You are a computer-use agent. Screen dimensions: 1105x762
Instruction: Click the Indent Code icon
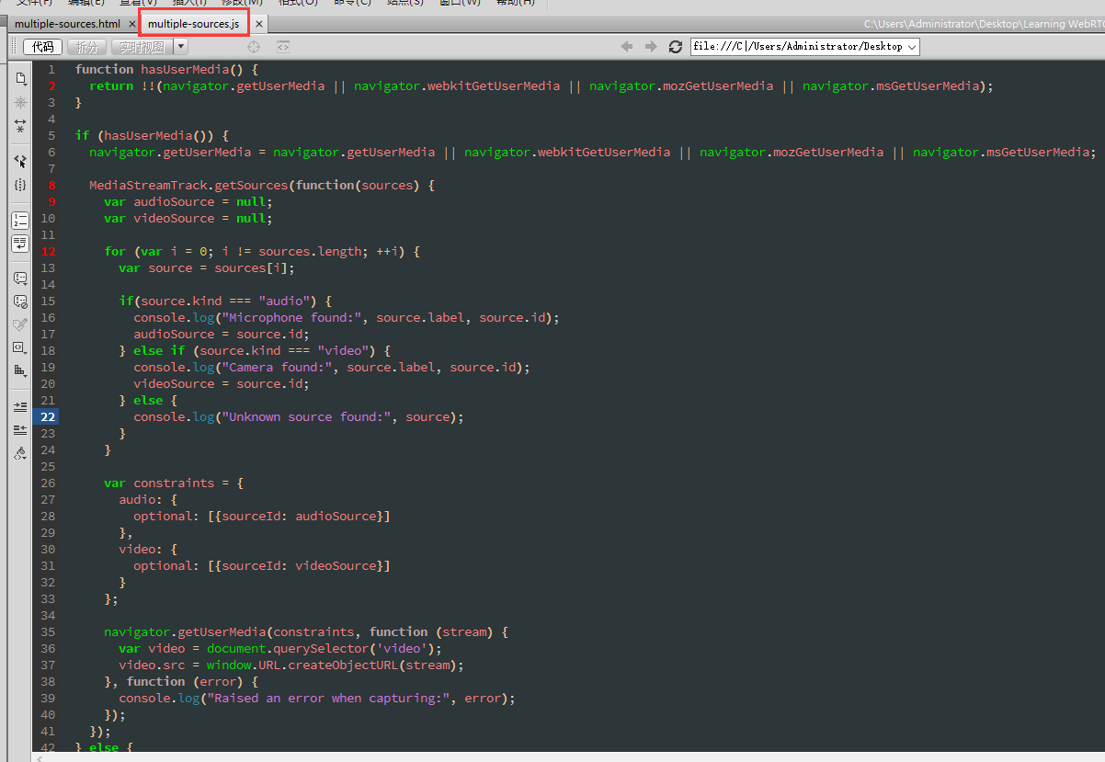coord(20,405)
